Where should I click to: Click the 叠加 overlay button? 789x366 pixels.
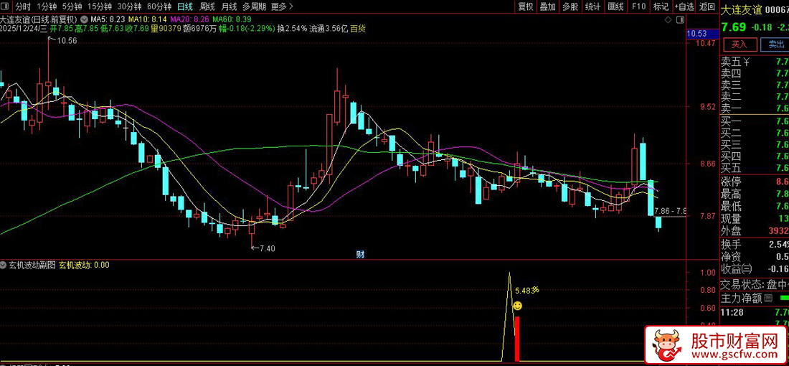tap(548, 6)
